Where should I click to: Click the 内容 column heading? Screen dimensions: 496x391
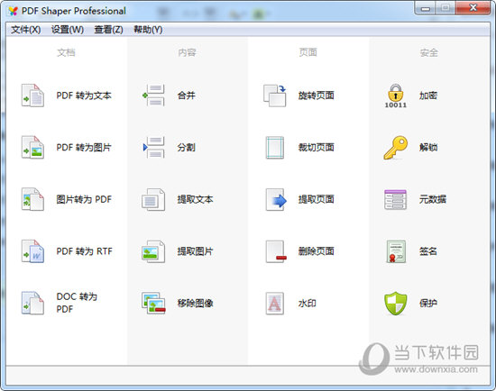tap(187, 52)
